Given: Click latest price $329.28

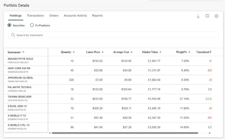Looking at the screenshot, I should coord(97,108).
